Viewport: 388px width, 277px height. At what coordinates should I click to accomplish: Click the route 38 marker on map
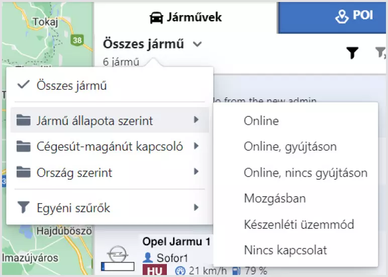click(x=77, y=40)
